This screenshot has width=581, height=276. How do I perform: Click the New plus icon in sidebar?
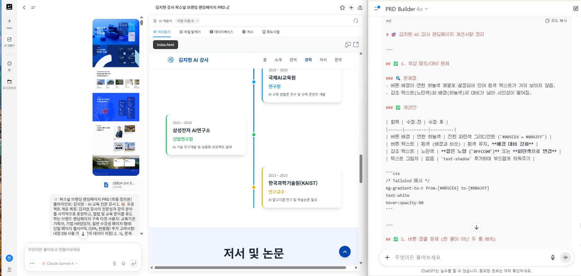pyautogui.click(x=9, y=21)
